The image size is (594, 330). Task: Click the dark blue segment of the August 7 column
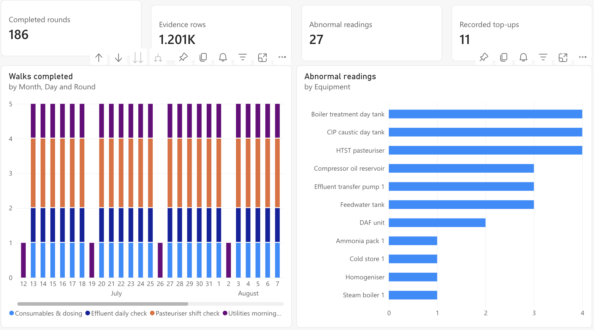(277, 225)
